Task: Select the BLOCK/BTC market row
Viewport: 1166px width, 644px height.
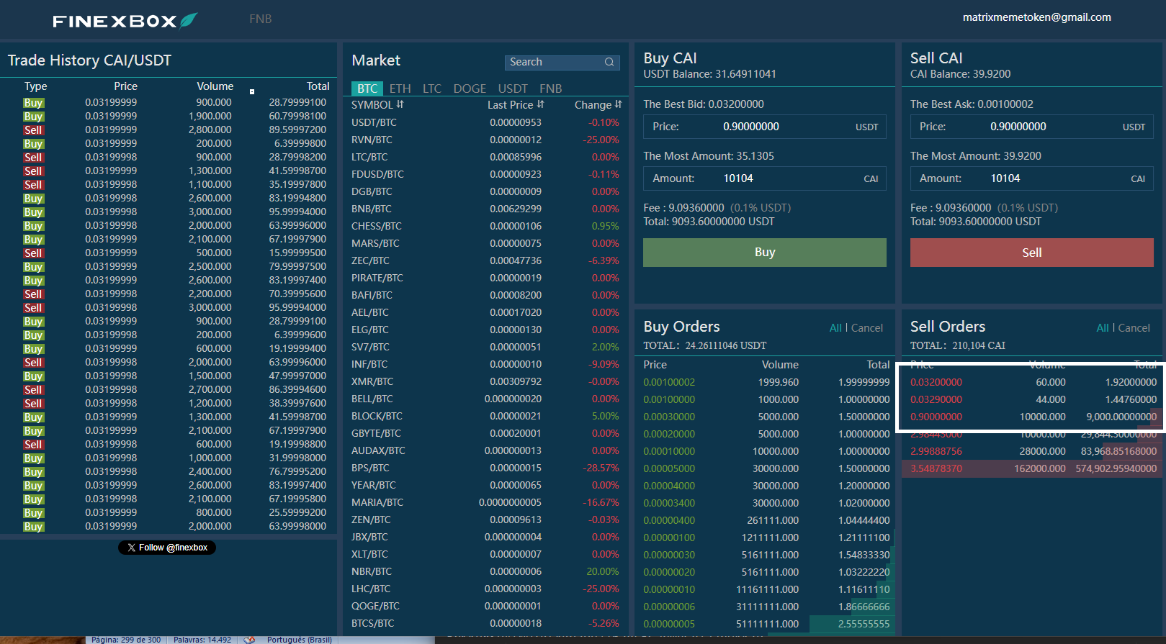Action: (485, 416)
